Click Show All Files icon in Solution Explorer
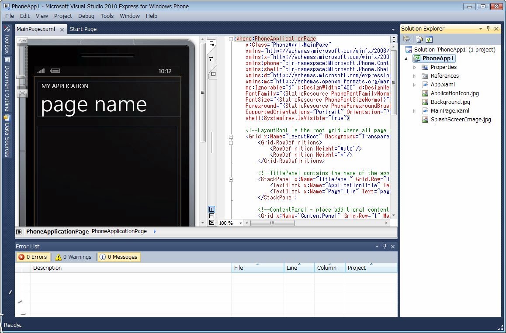This screenshot has width=506, height=333. click(x=419, y=39)
